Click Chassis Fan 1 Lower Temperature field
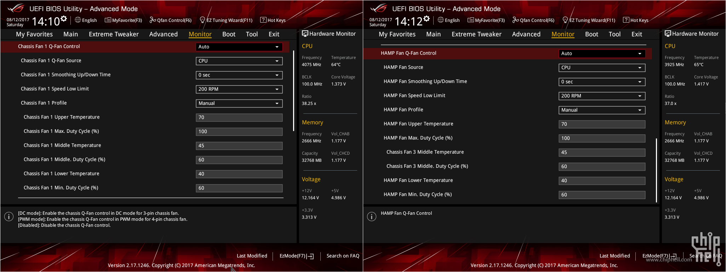 point(239,174)
